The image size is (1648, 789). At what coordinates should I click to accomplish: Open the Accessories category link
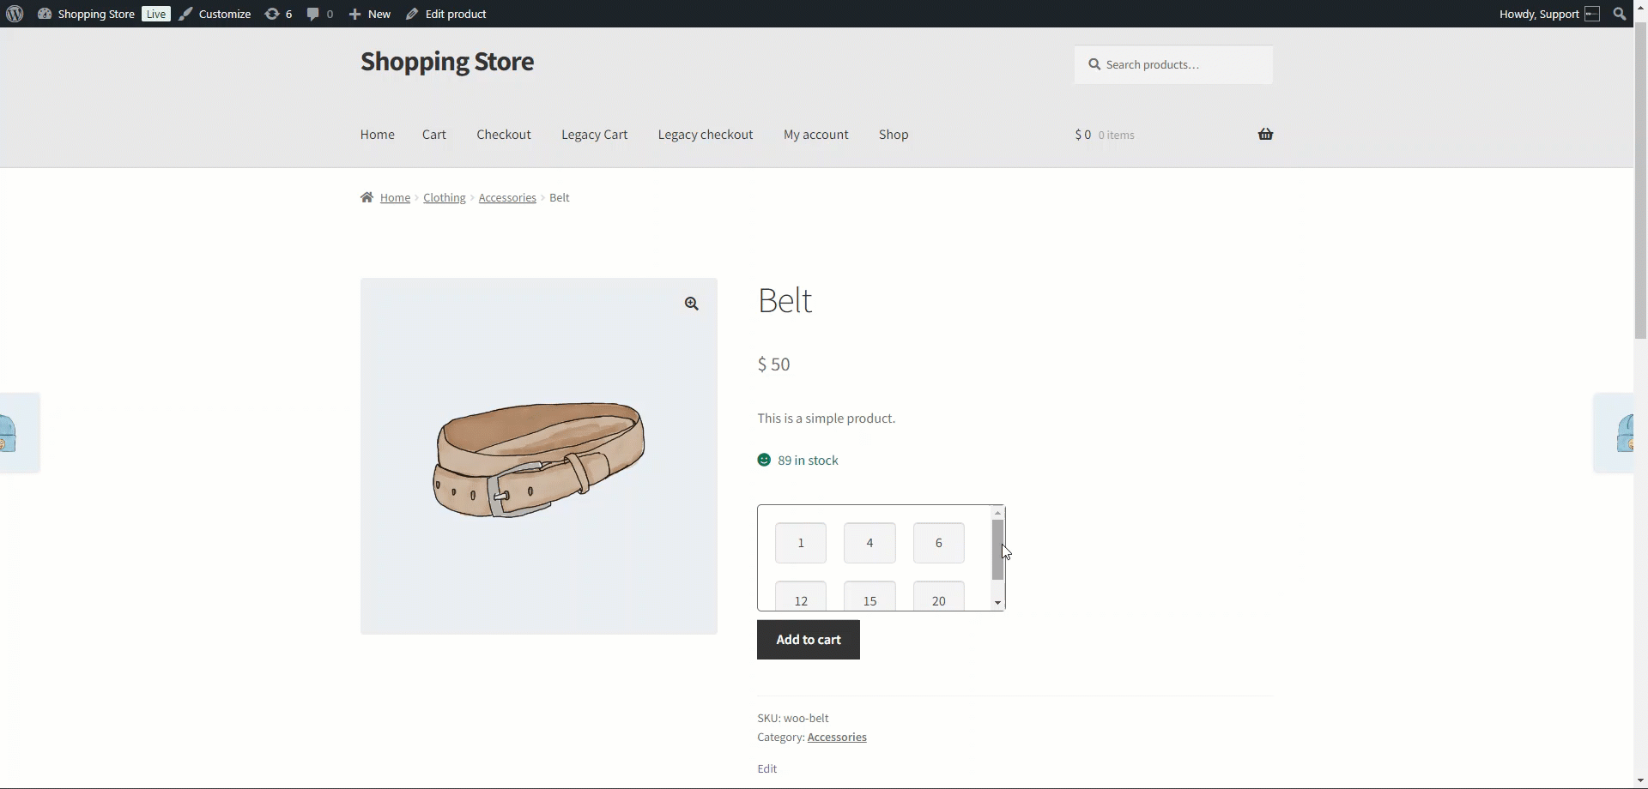pos(836,737)
